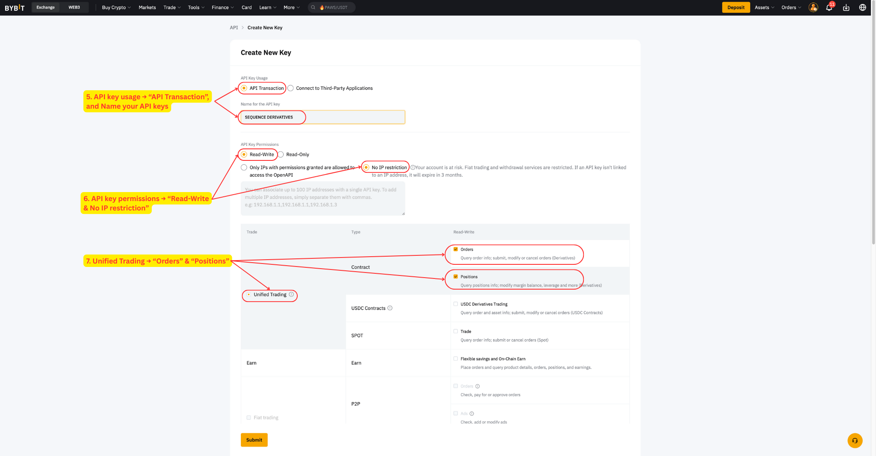Click the API breadcrumb link

[x=234, y=28]
